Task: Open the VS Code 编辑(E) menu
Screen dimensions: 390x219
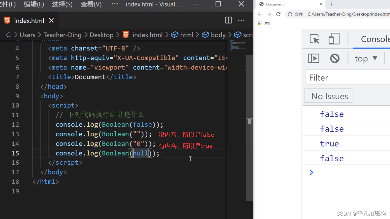Action: click(x=34, y=4)
